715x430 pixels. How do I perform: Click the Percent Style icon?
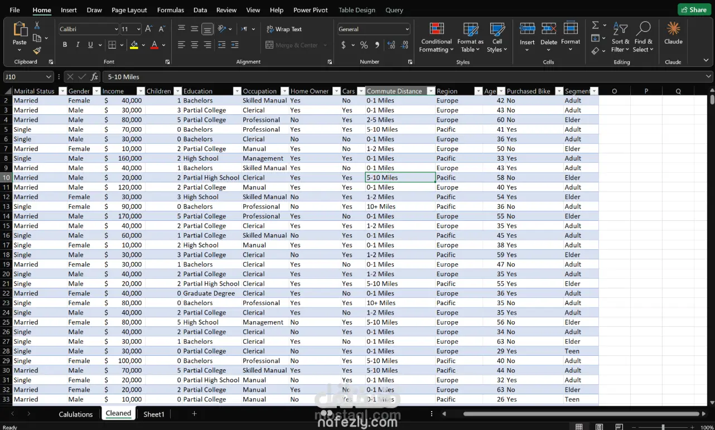[364, 45]
